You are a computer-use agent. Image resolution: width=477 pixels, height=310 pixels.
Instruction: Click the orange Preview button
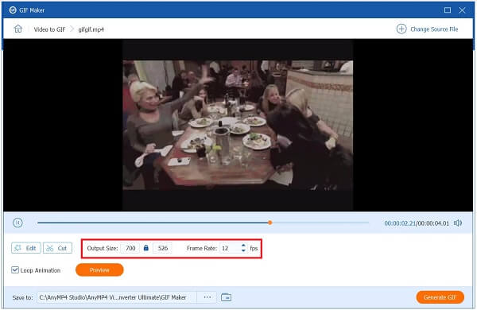tap(99, 269)
